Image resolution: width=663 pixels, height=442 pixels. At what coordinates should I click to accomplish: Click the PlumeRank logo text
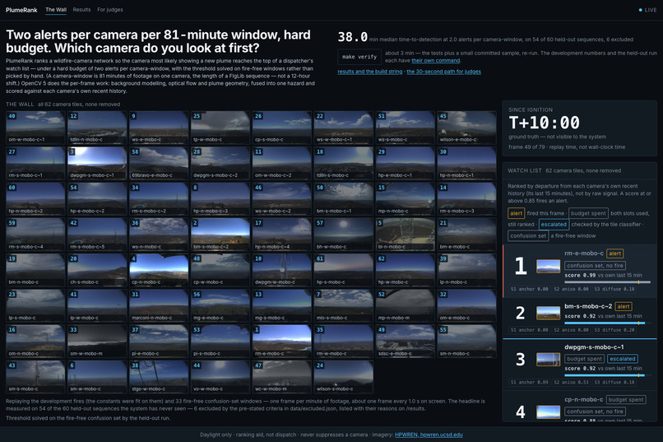point(21,10)
